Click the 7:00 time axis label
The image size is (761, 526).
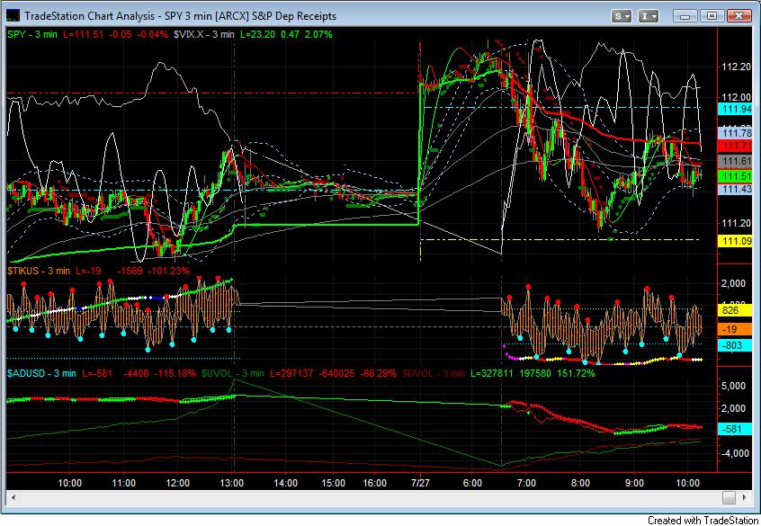click(x=526, y=483)
